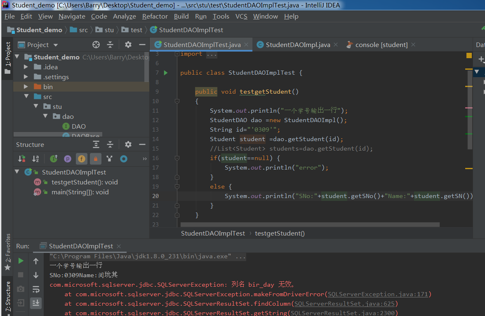This screenshot has width=485, height=316.
Task: Click the green Rerun button in Run panel
Action: tap(21, 261)
